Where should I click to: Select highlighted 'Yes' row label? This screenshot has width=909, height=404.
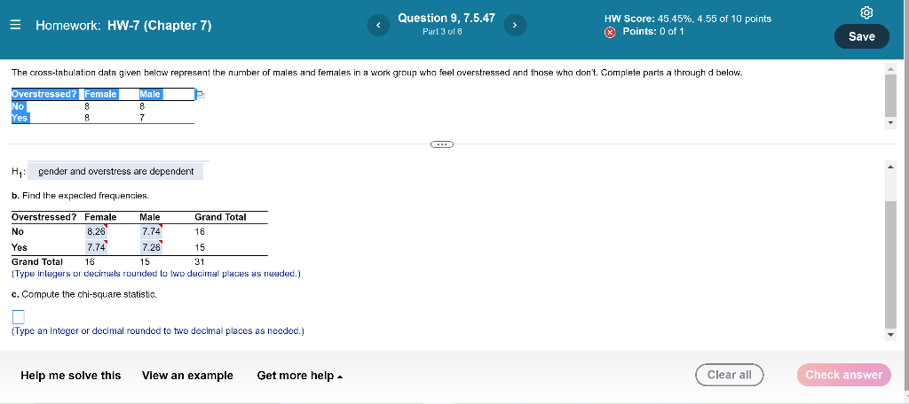pos(20,118)
